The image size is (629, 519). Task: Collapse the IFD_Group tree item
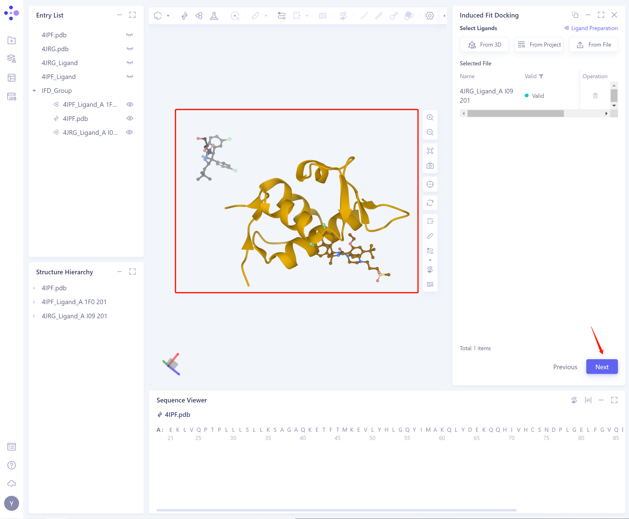click(34, 91)
